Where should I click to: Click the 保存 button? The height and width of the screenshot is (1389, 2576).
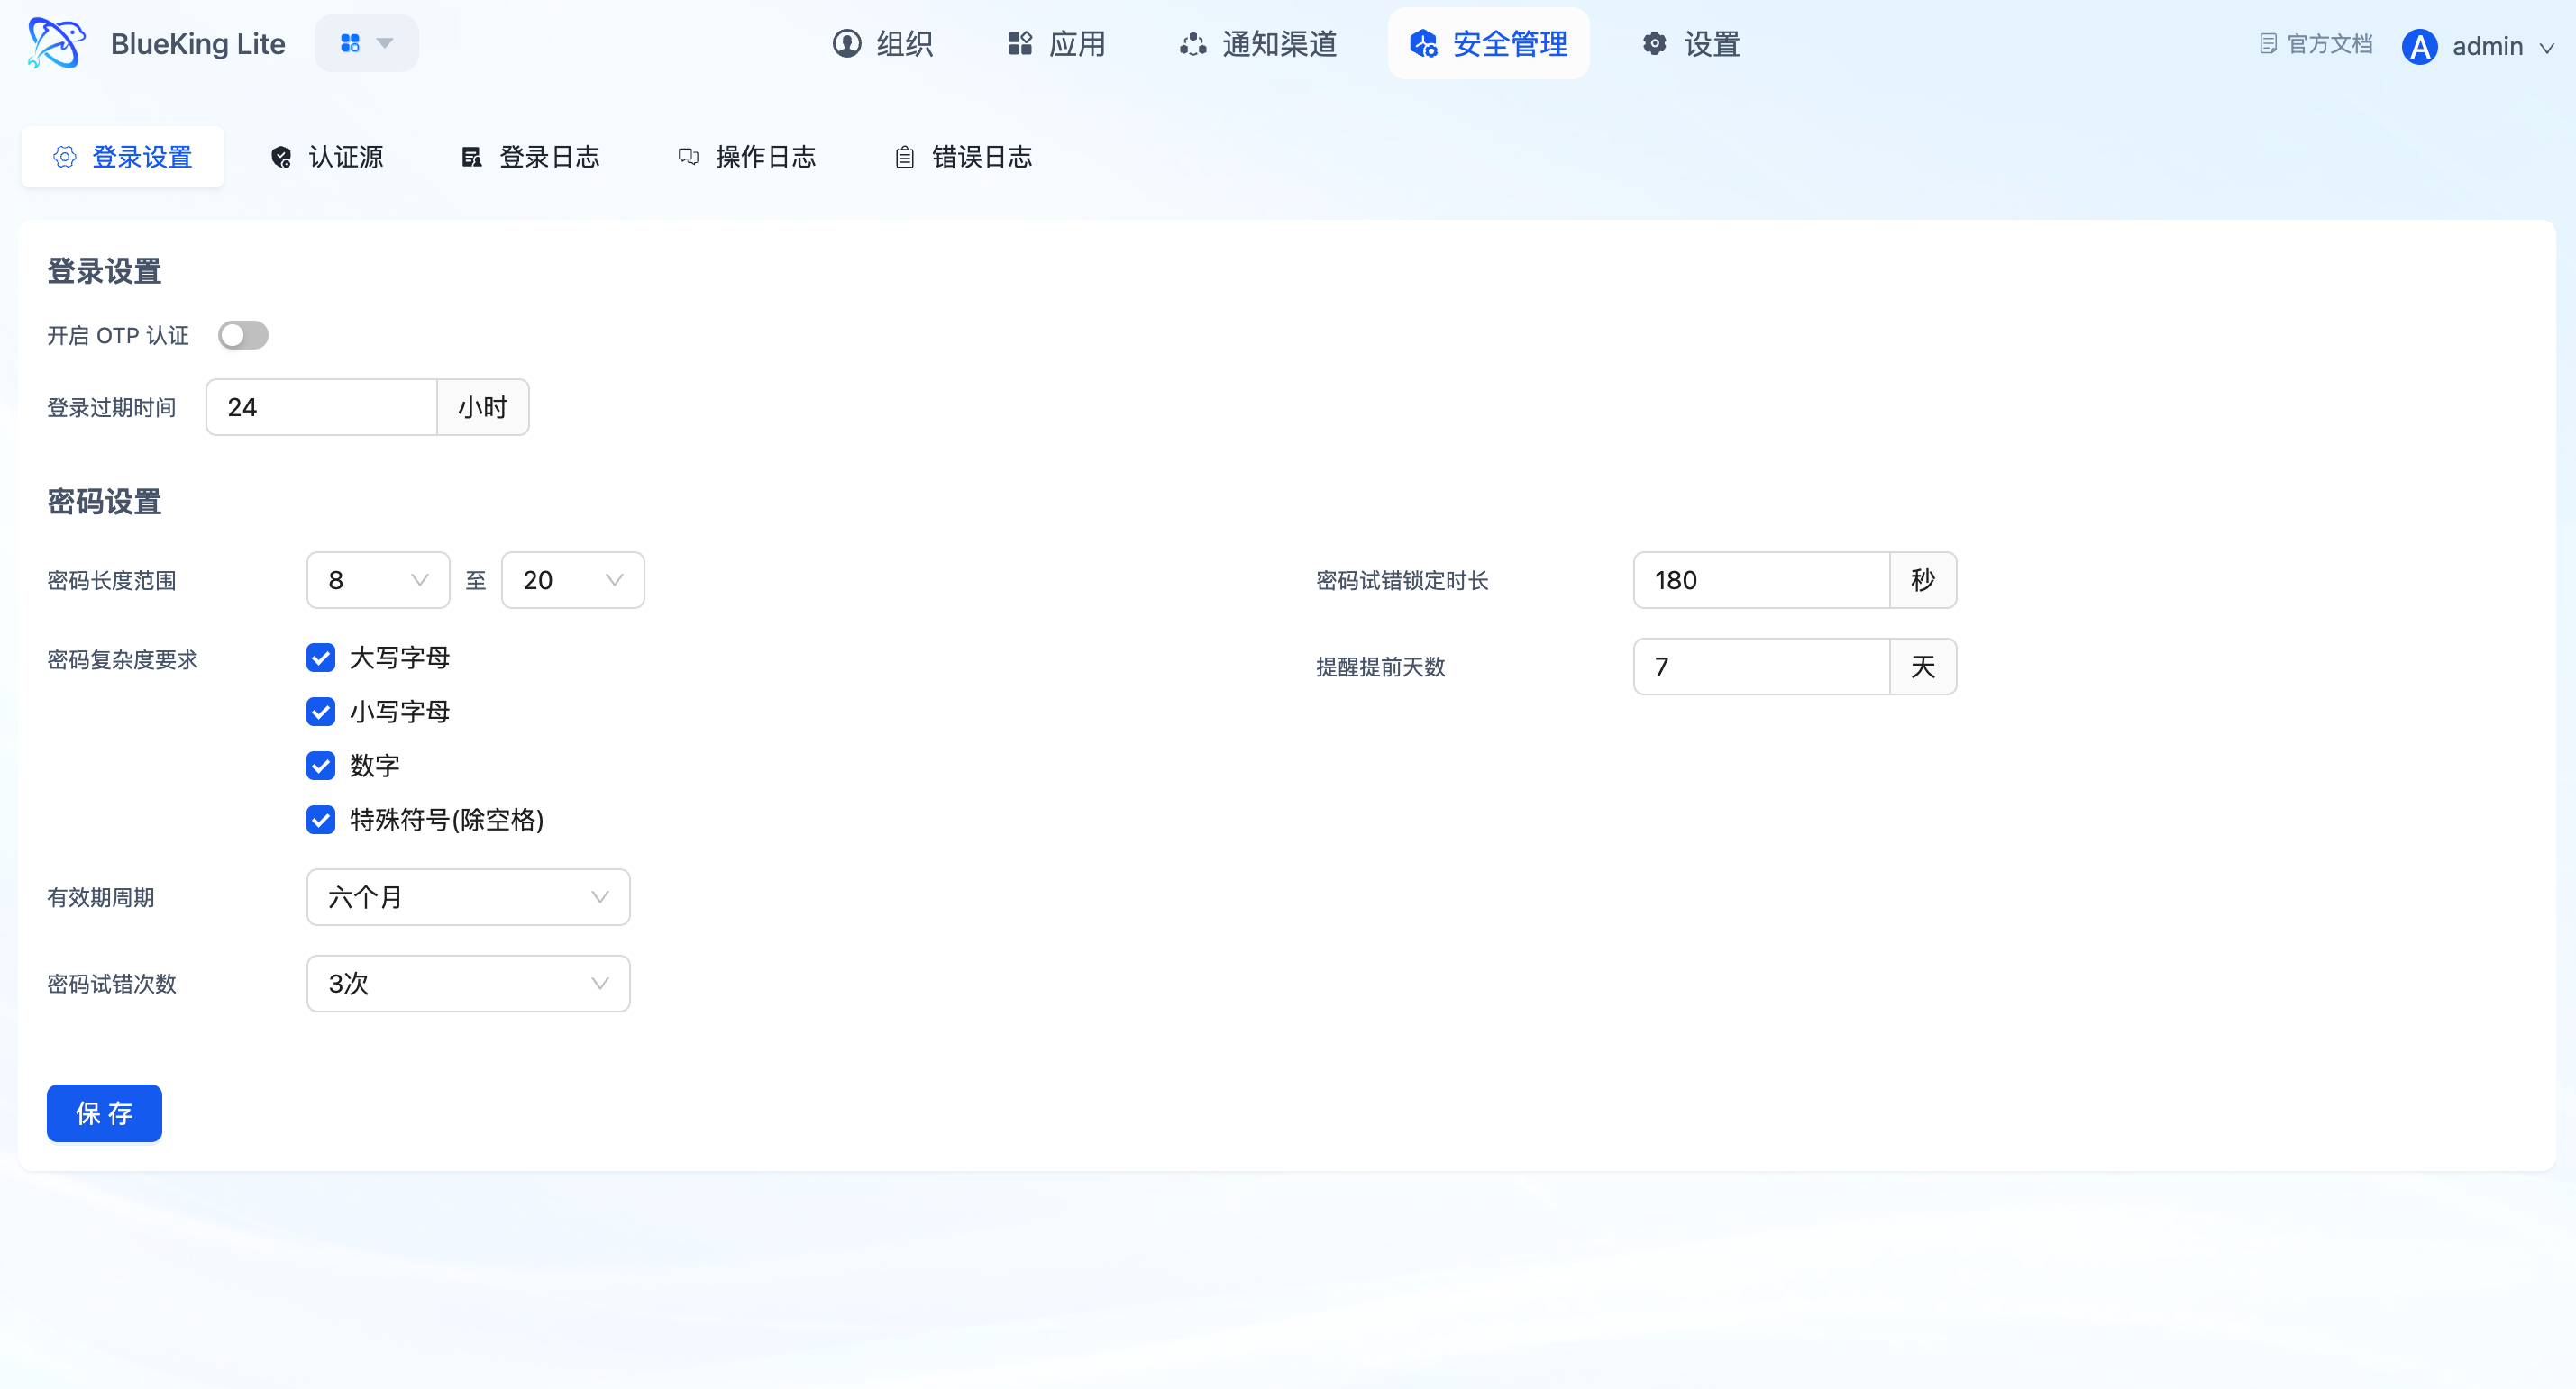click(x=104, y=1113)
